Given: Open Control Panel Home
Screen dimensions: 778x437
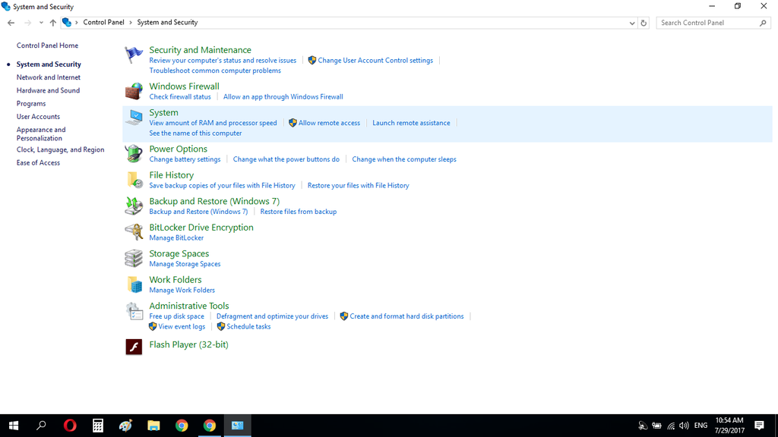Looking at the screenshot, I should click(47, 45).
